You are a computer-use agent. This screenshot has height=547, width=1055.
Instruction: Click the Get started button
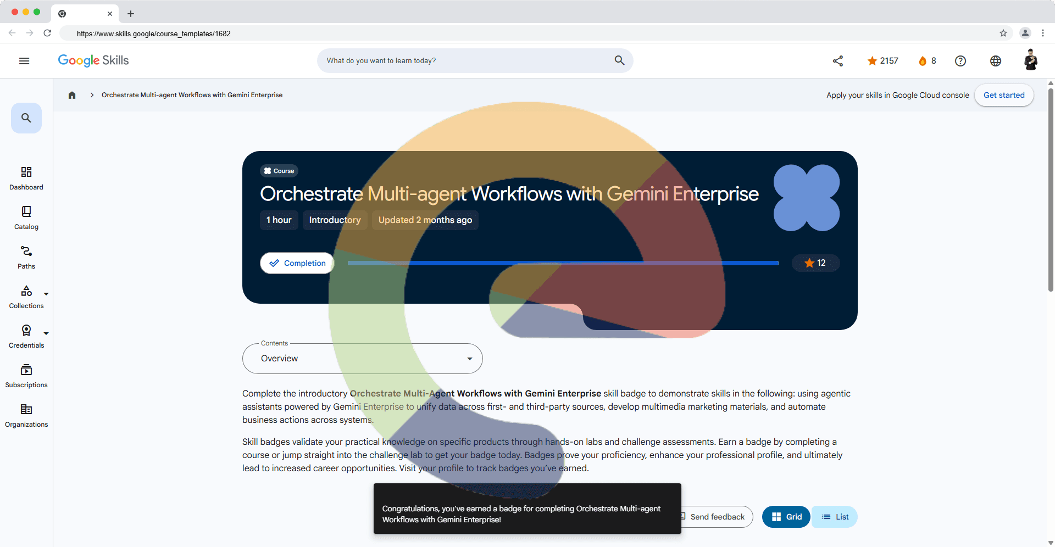(1004, 95)
